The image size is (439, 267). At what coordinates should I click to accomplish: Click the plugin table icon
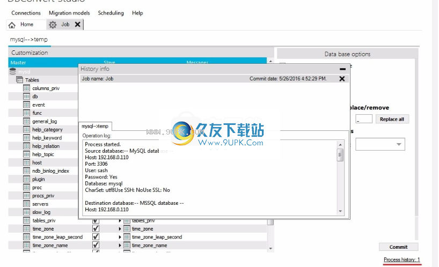27,179
